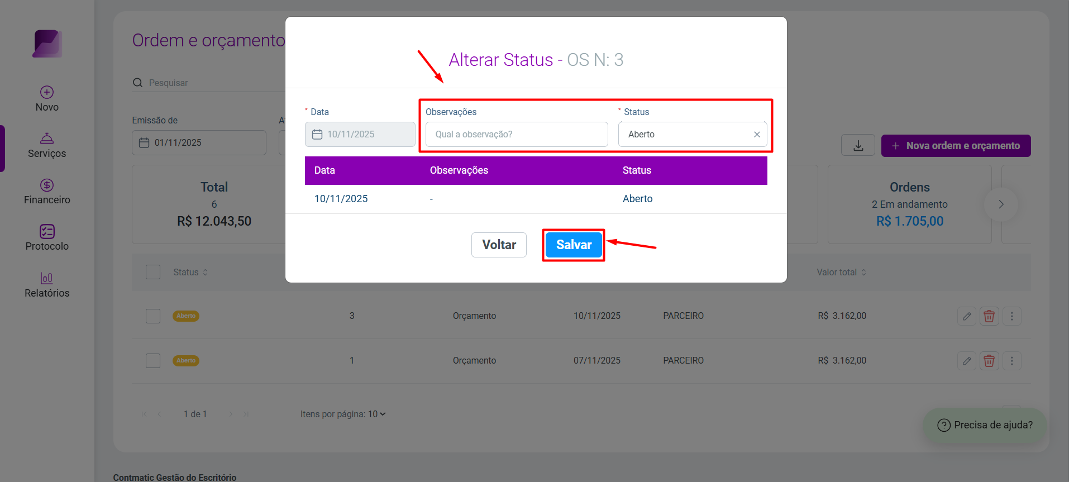Go to previous page arrow
The image size is (1069, 482).
[159, 414]
